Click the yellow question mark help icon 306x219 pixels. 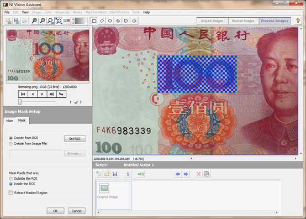pyautogui.click(x=298, y=20)
